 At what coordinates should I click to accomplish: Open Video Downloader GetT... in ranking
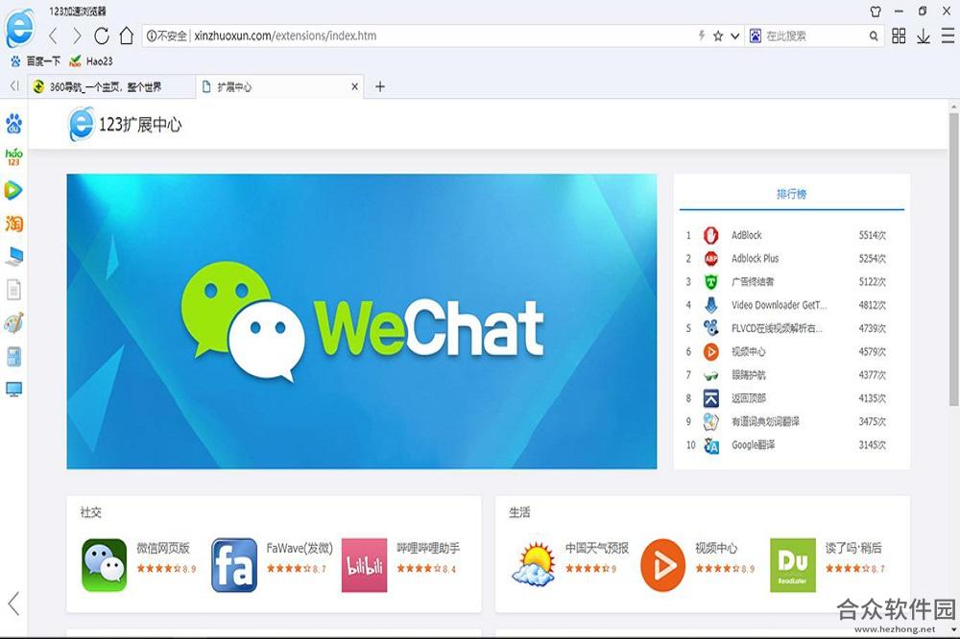coord(791,305)
